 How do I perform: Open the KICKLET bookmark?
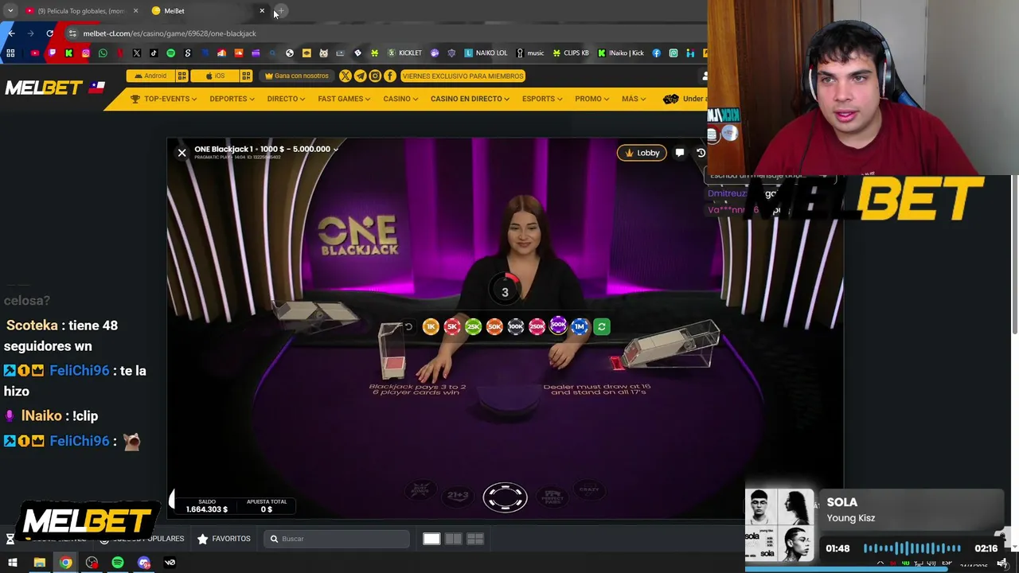pos(404,53)
